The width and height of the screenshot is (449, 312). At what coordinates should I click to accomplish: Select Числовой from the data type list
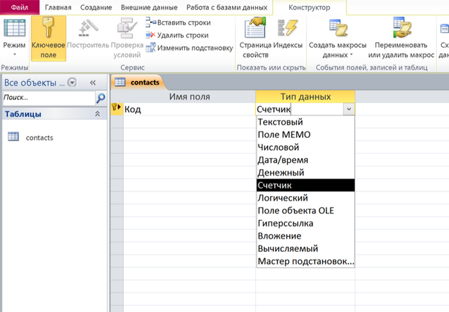[278, 147]
